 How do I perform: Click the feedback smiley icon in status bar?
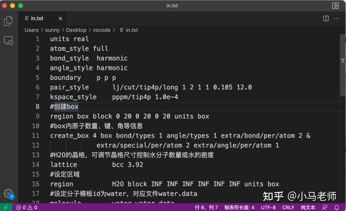(x=325, y=207)
